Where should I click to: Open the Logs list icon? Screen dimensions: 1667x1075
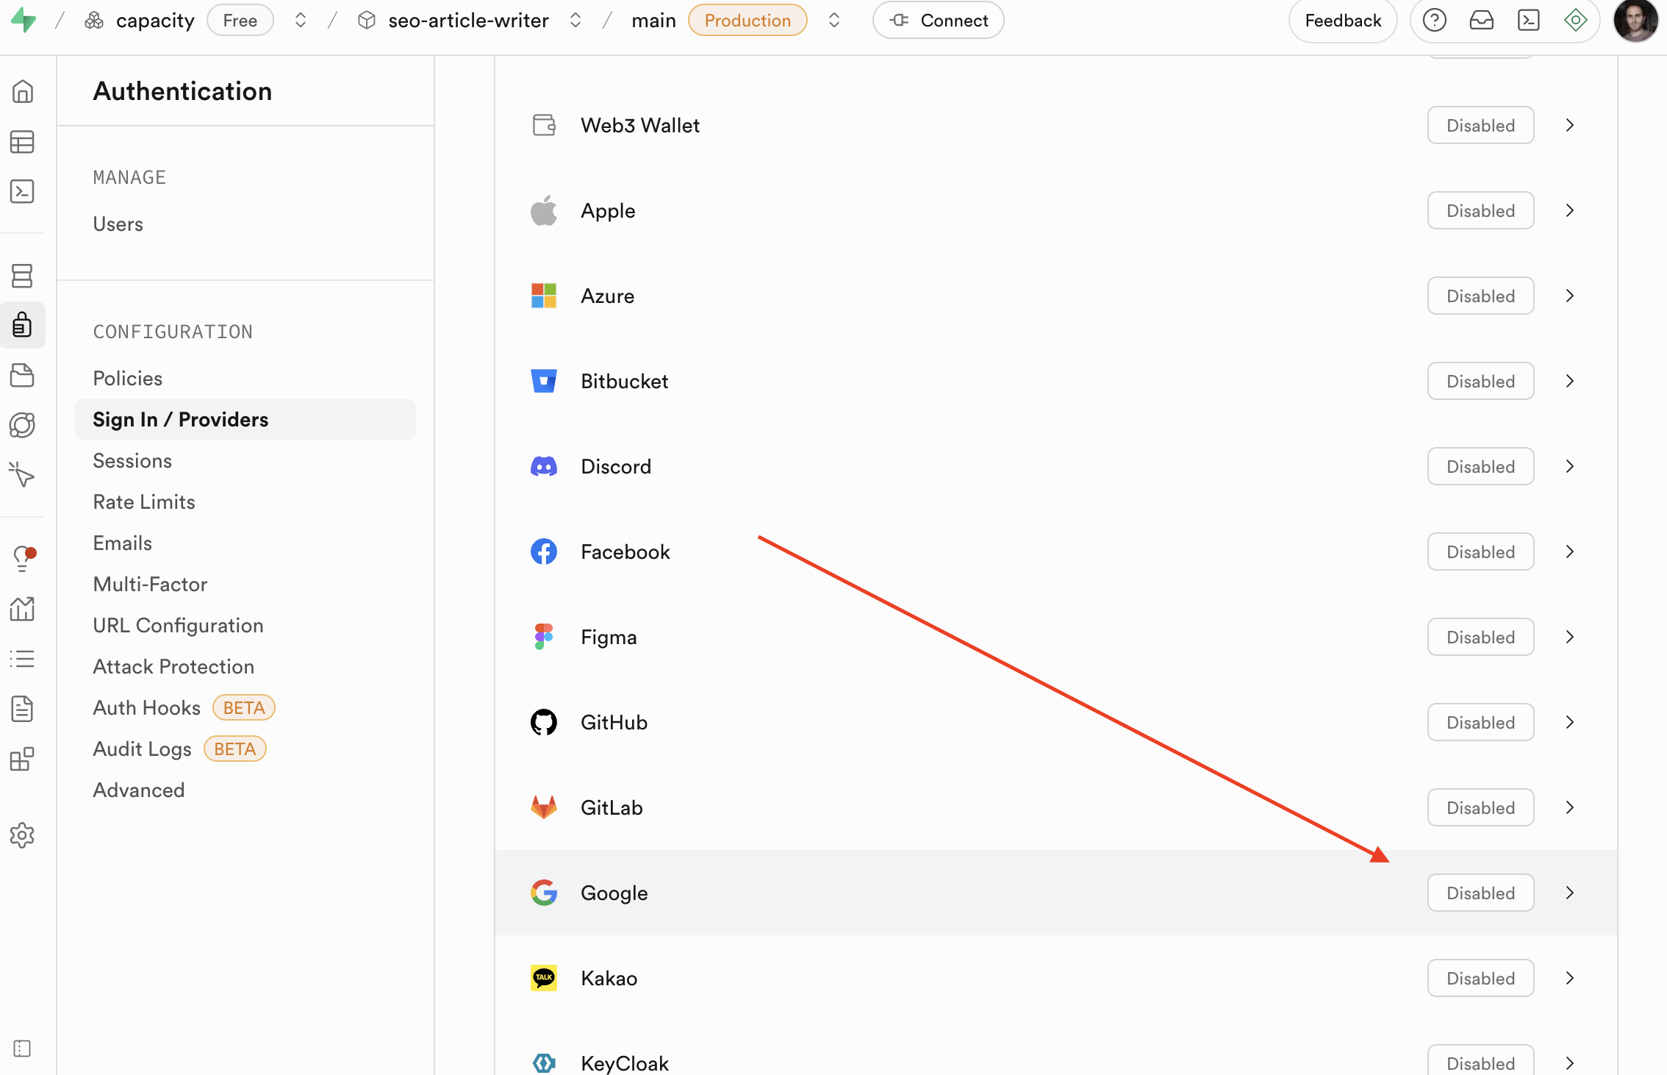(x=23, y=659)
